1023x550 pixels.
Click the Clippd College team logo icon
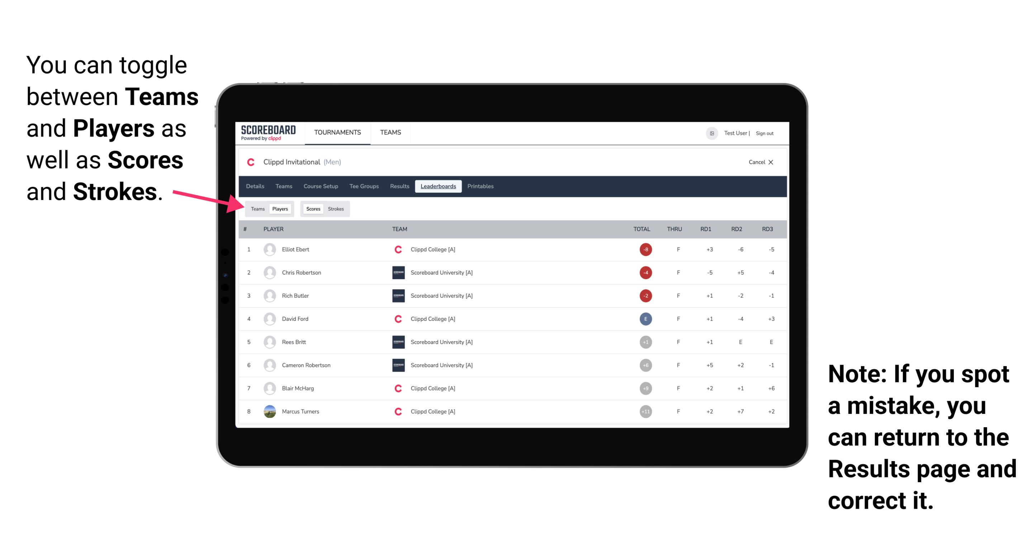tap(397, 249)
